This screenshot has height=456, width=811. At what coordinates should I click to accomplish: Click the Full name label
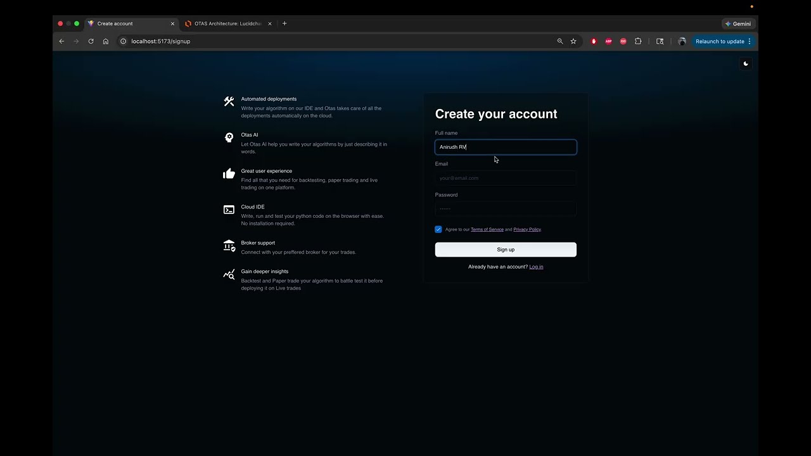coord(446,133)
